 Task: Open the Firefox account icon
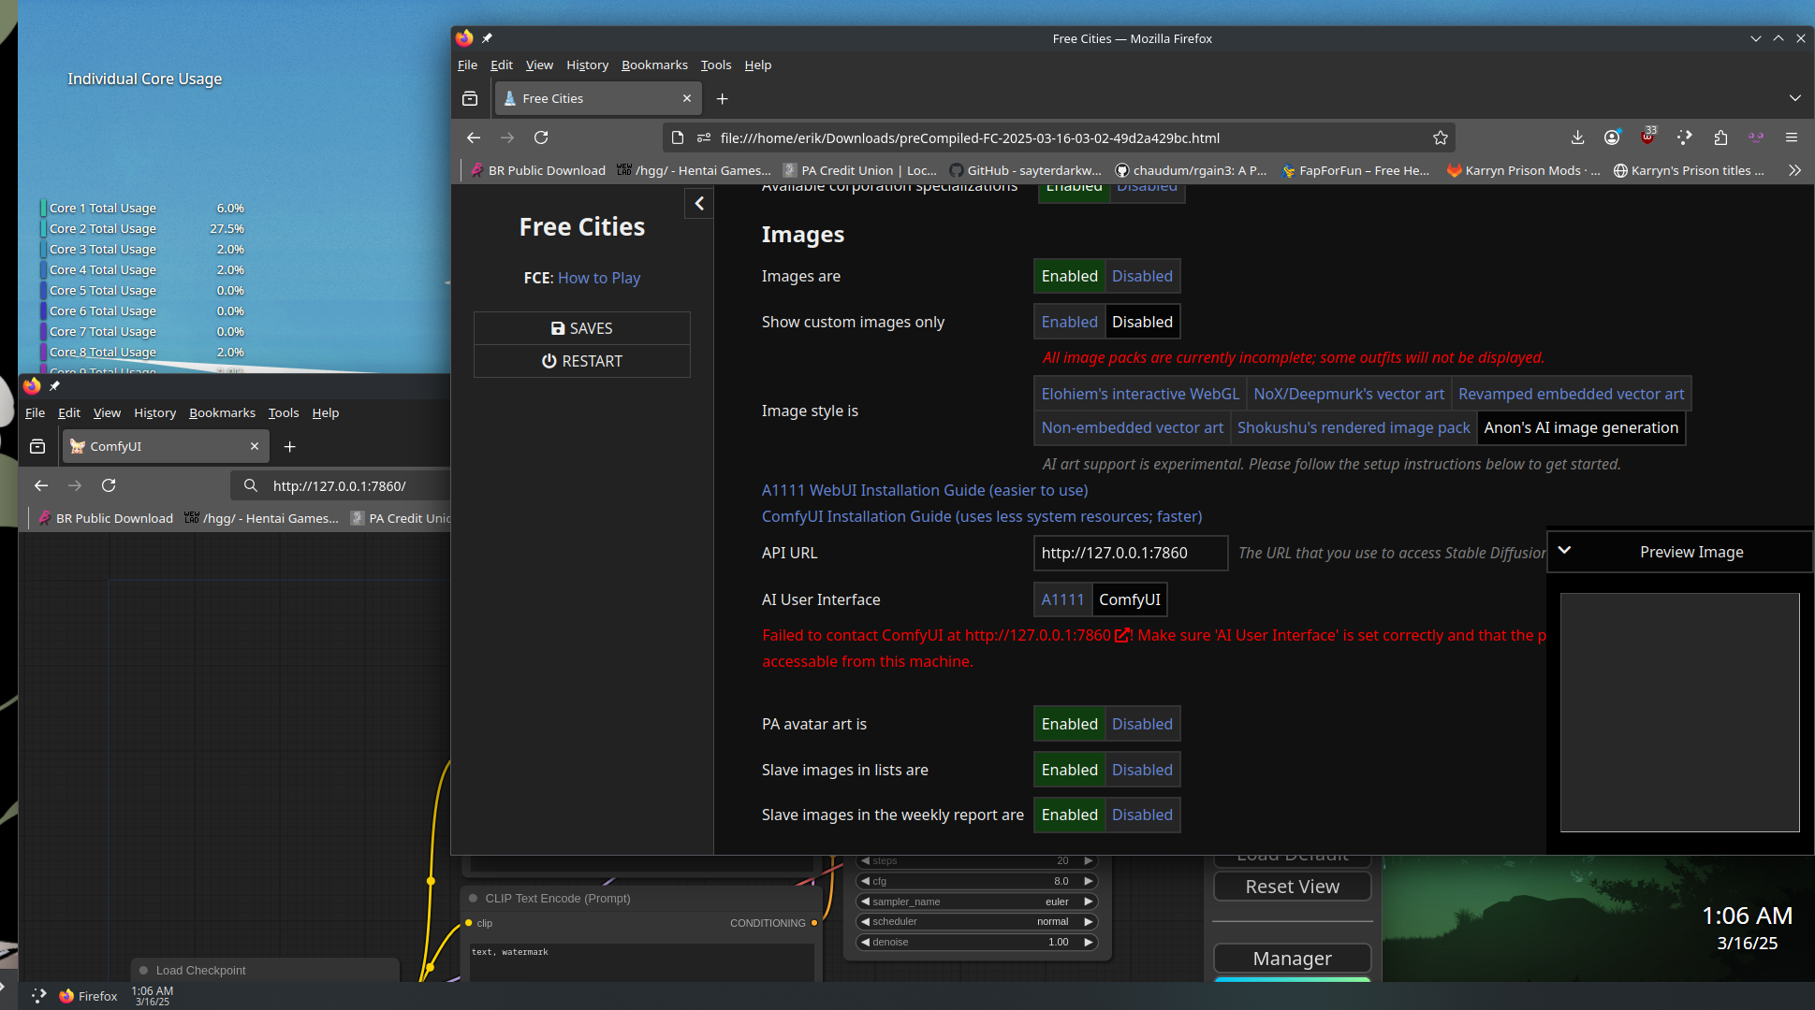[1612, 137]
